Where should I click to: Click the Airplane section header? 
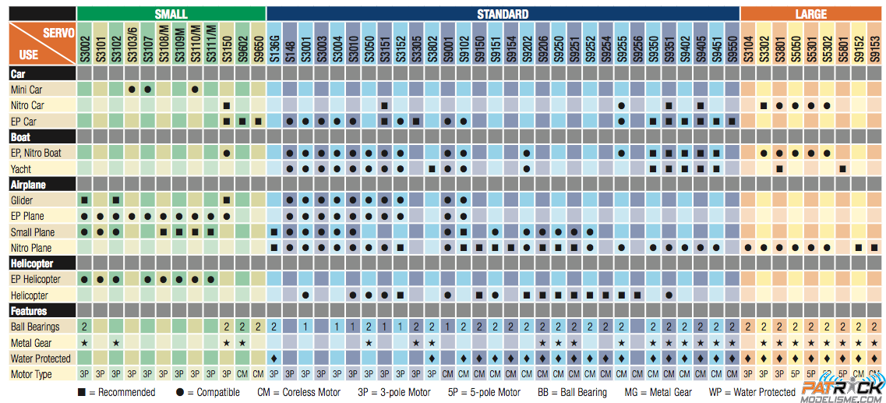(x=28, y=185)
